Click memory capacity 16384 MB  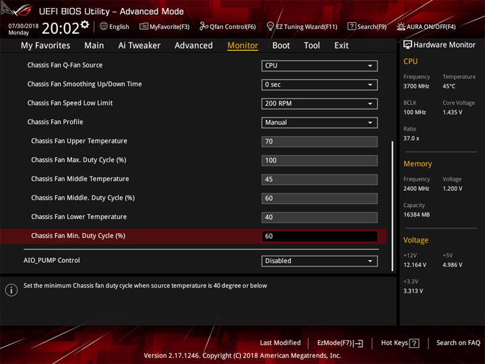click(417, 215)
